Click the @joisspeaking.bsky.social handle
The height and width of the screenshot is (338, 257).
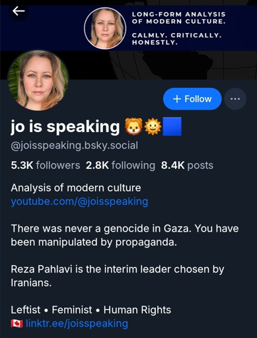point(75,146)
